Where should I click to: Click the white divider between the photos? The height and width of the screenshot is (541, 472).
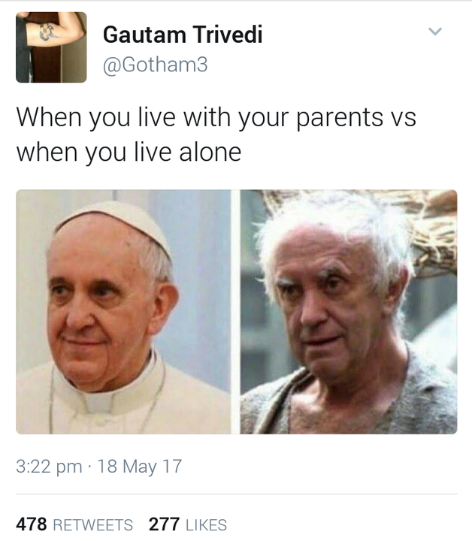(x=236, y=312)
